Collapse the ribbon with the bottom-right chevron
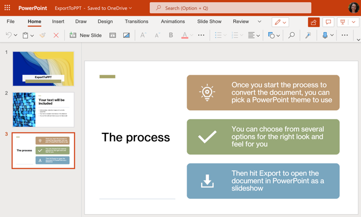Image resolution: width=361 pixels, height=217 pixels. (x=358, y=40)
